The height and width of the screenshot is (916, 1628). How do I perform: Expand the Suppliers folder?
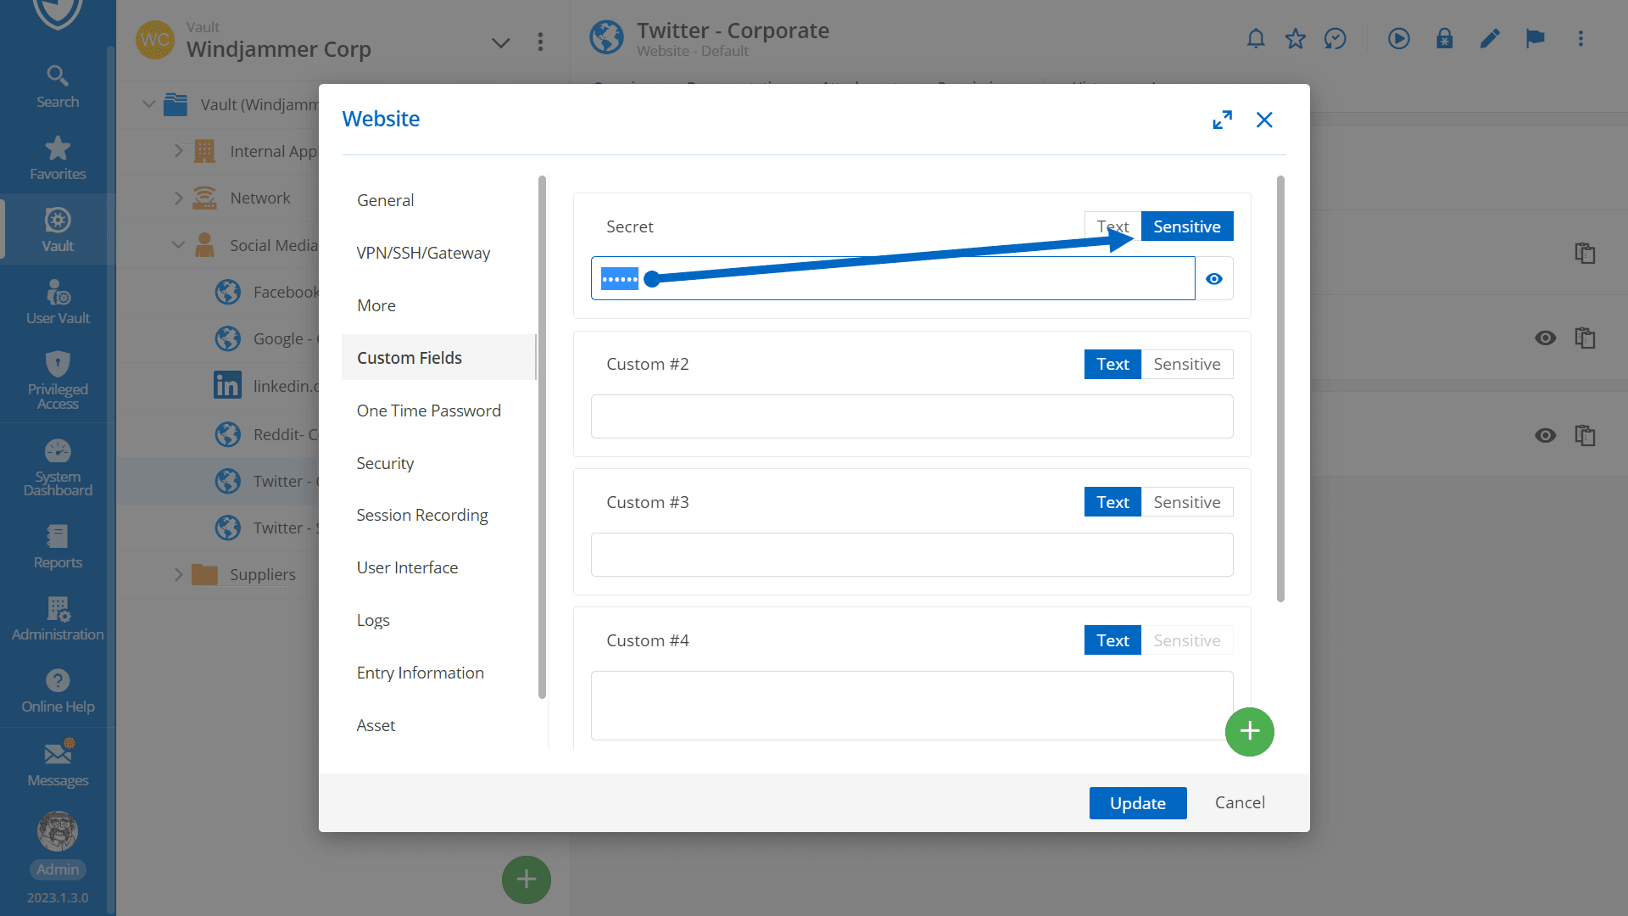pyautogui.click(x=178, y=574)
